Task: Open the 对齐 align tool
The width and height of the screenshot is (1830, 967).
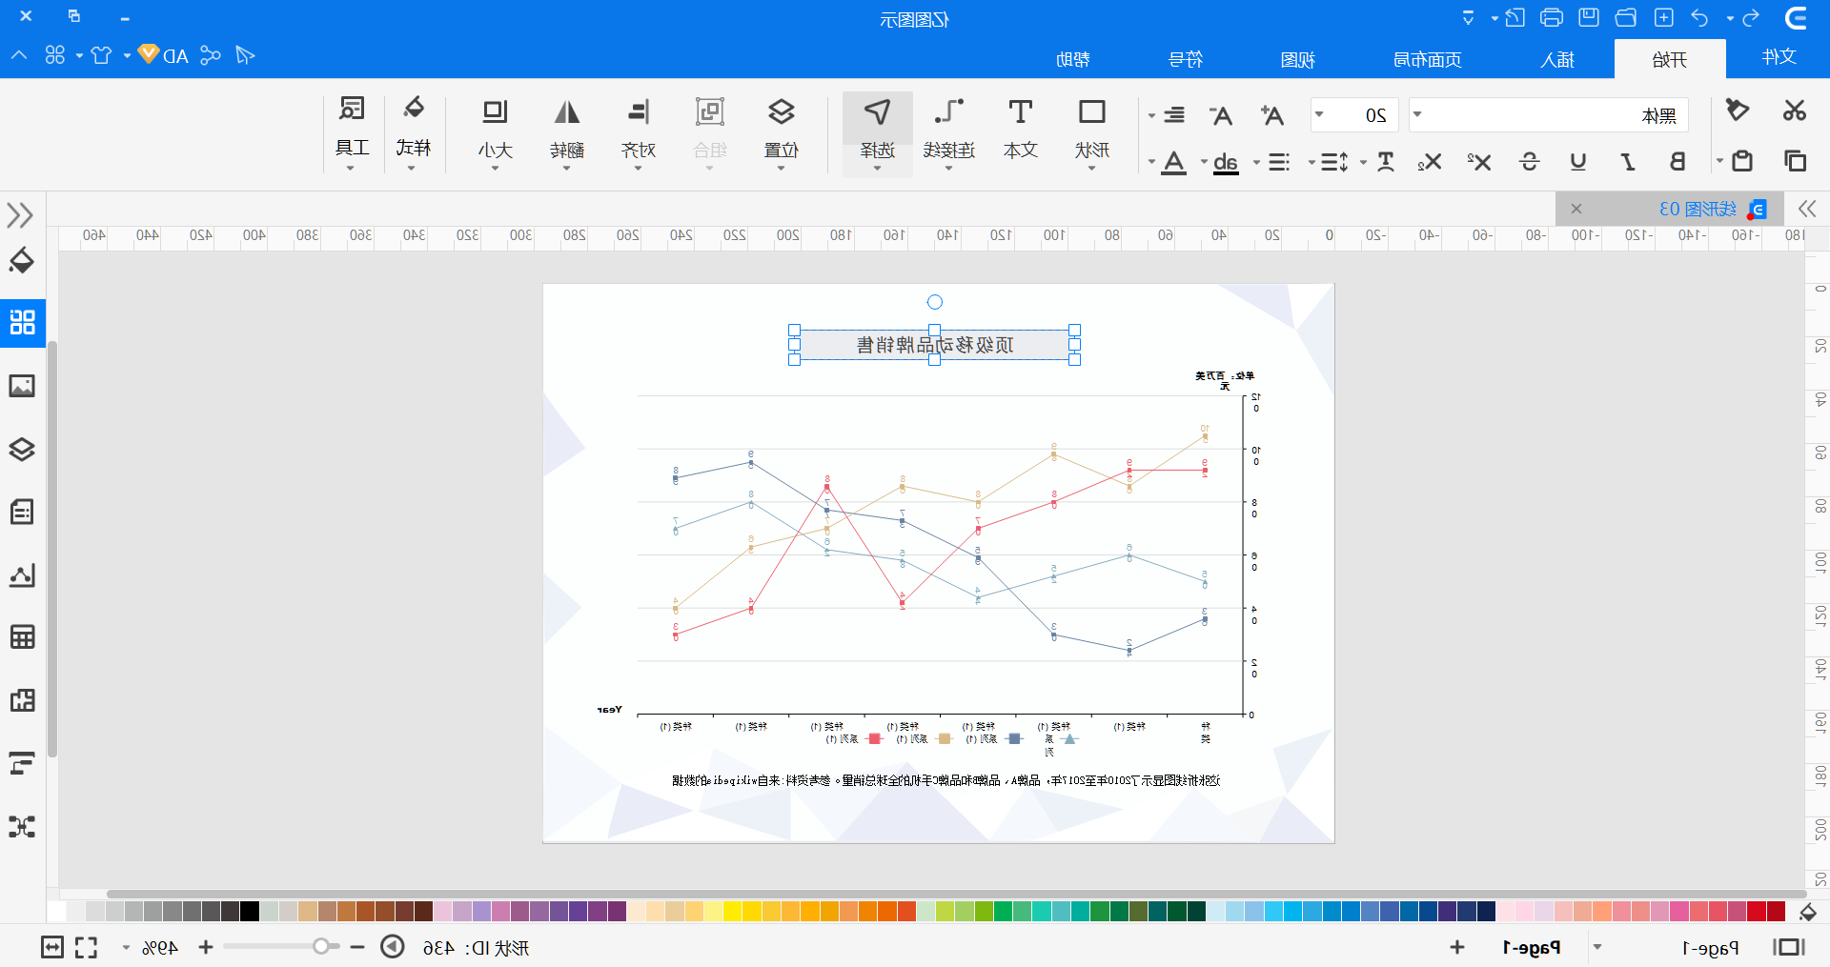Action: (x=639, y=131)
